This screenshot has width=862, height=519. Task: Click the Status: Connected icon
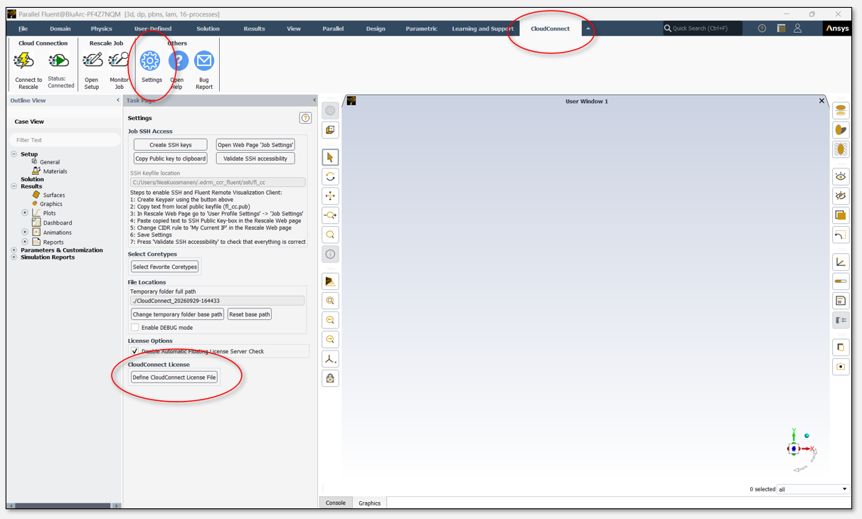(59, 61)
